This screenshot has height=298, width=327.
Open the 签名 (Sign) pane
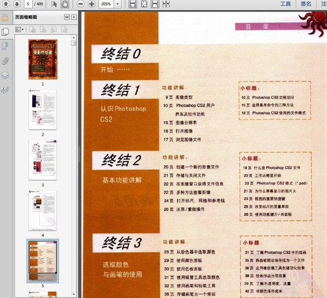pos(306,4)
